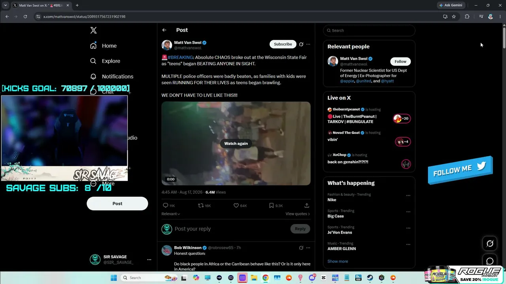Click the Post button in the sidebar
506x284 pixels.
tap(117, 204)
